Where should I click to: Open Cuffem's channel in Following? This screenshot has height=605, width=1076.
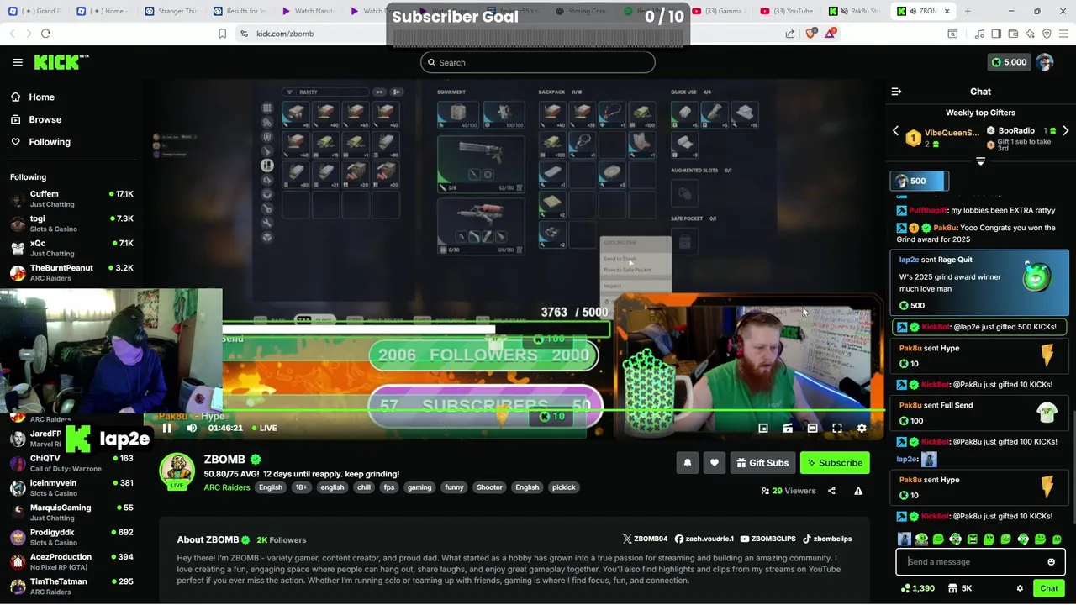coord(71,198)
